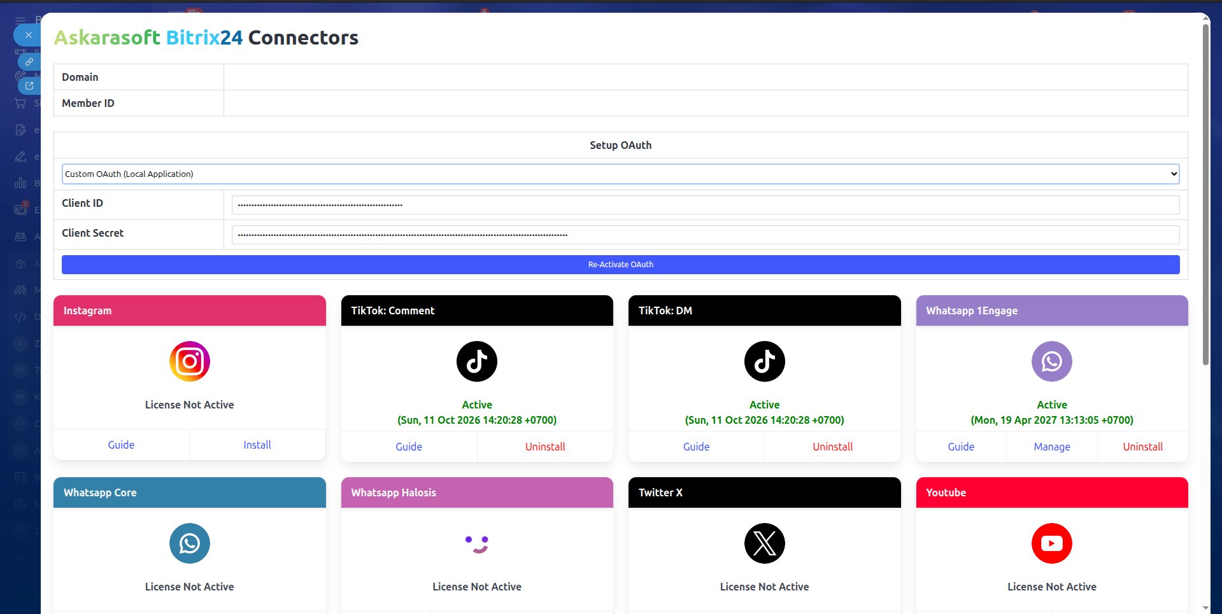Click the "Whatsapp 1Engage" card header

click(x=1052, y=310)
